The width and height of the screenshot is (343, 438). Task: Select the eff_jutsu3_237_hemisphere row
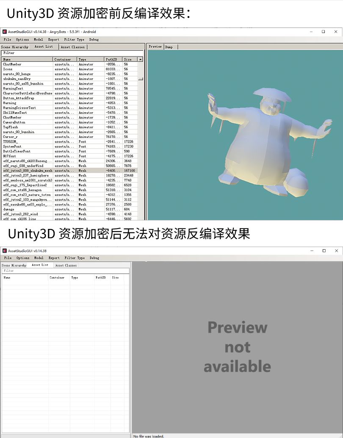69,176
